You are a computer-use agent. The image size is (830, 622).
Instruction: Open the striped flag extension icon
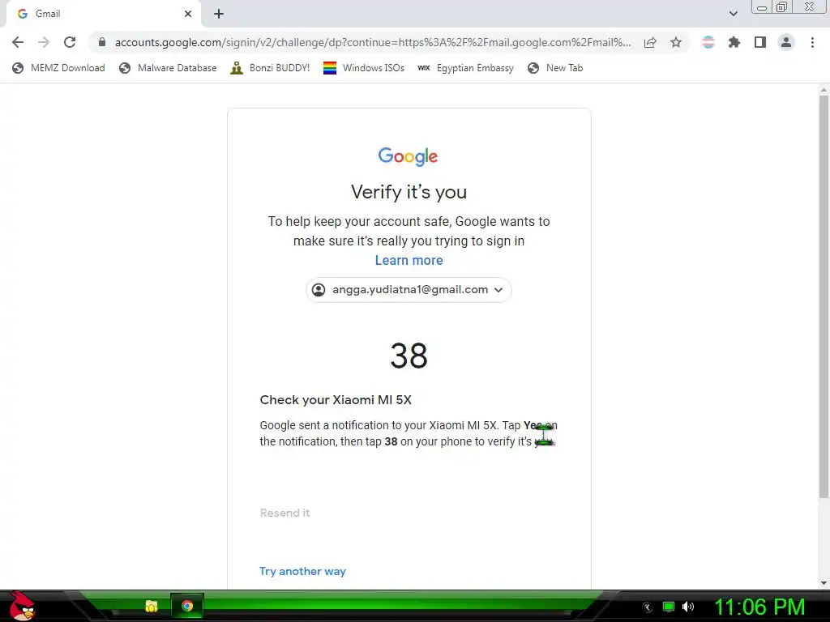tap(708, 42)
